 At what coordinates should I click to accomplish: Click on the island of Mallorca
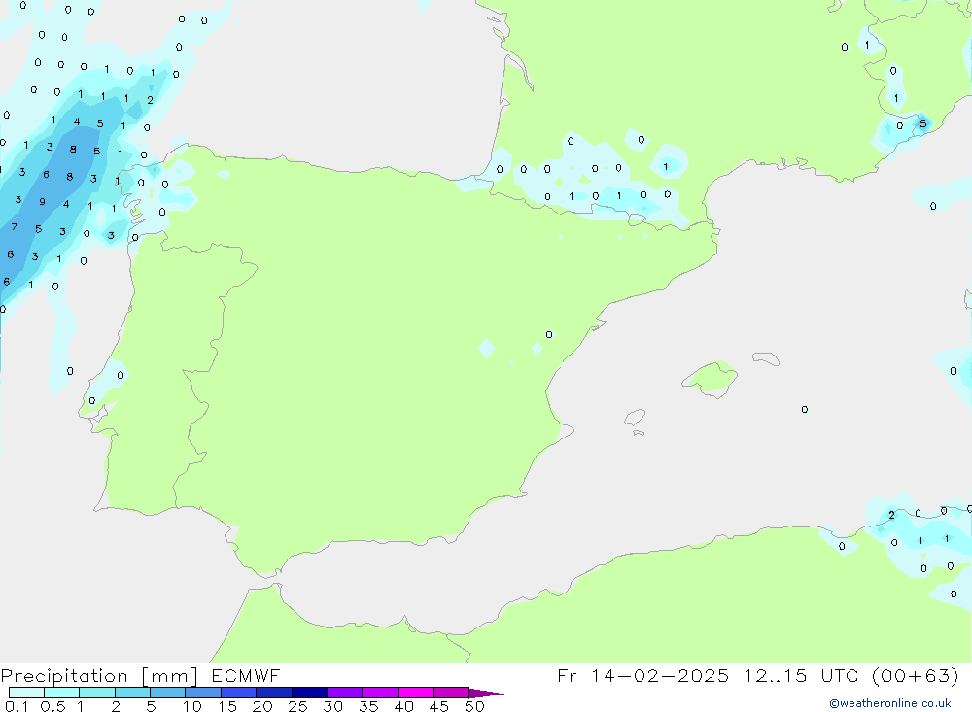[709, 377]
